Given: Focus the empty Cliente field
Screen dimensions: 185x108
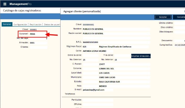Looking at the screenshot, I should click(x=38, y=47).
